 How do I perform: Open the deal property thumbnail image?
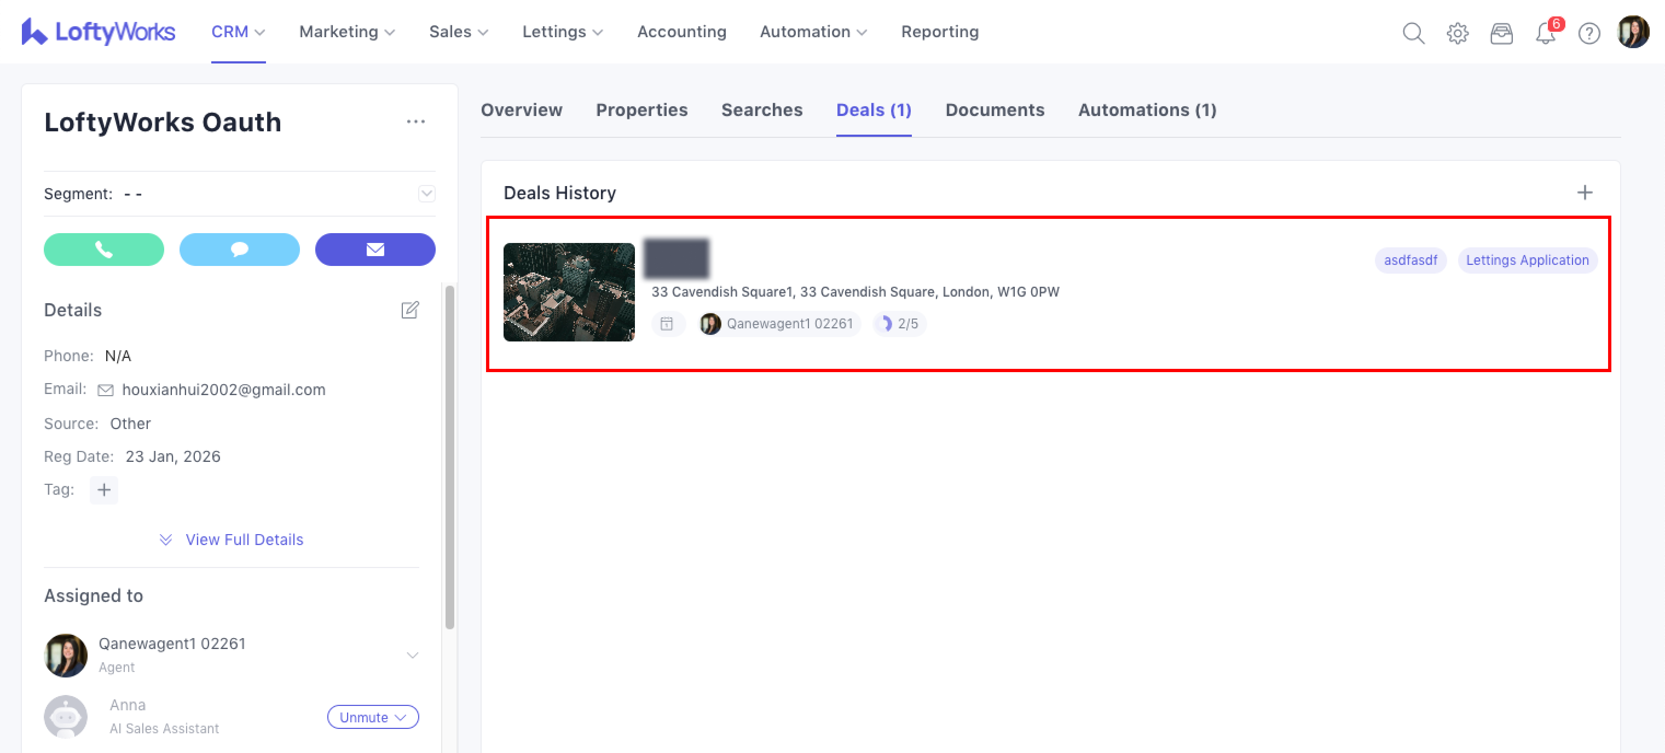(x=569, y=292)
